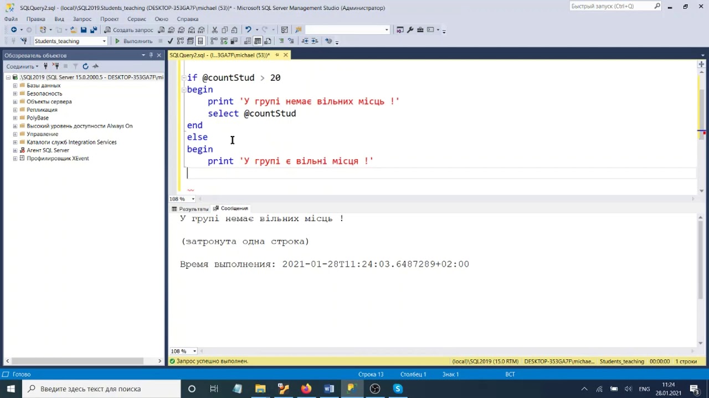Set results to grid output
709x398 pixels.
coord(258,41)
